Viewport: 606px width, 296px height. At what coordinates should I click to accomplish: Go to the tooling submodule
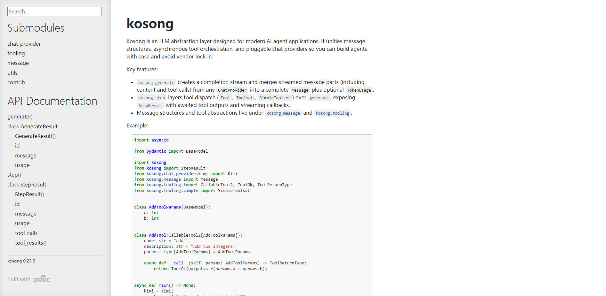16,53
